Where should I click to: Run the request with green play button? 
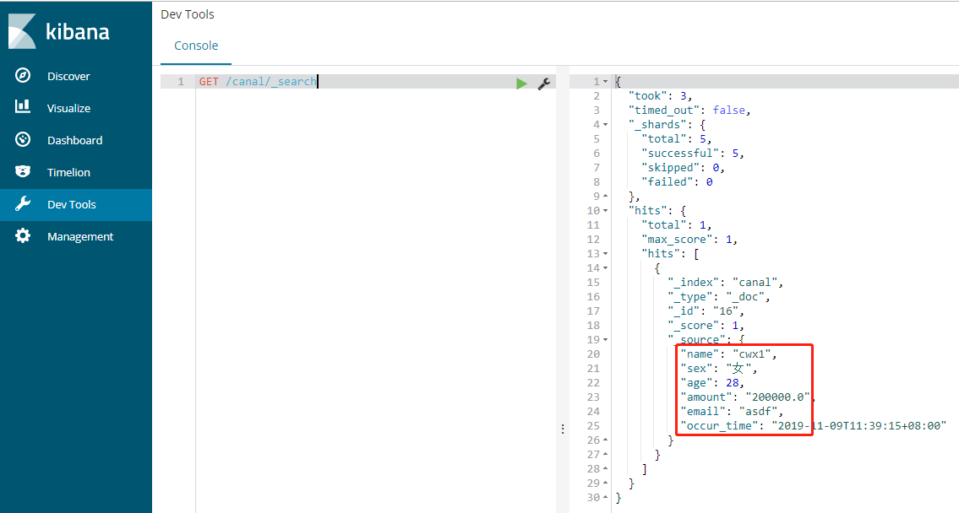(x=521, y=83)
